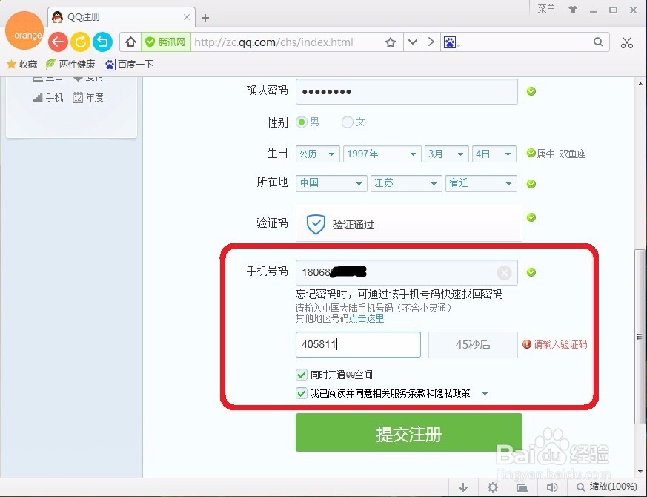Open settings via the gear icon in status bar
Viewport: 647px width, 497px height.
pyautogui.click(x=493, y=487)
